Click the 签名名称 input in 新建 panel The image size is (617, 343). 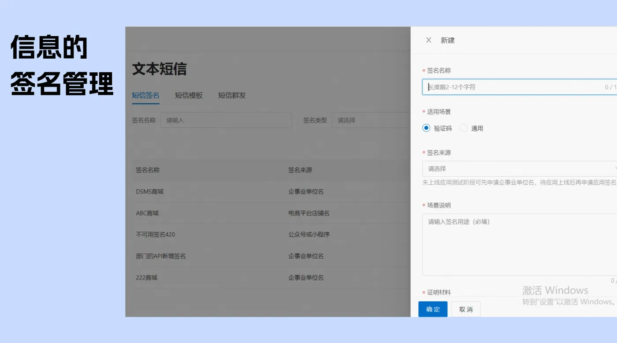(x=520, y=87)
